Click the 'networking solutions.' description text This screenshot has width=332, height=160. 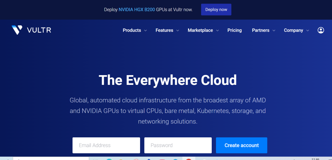(x=168, y=122)
